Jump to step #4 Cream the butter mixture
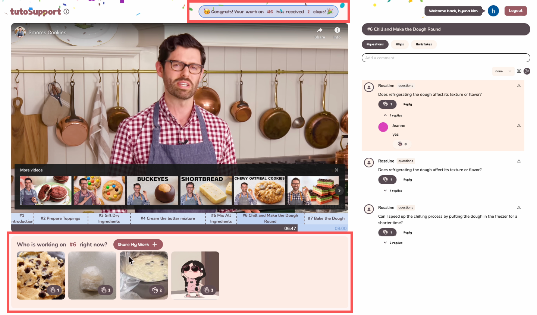This screenshot has width=537, height=315. [x=168, y=218]
